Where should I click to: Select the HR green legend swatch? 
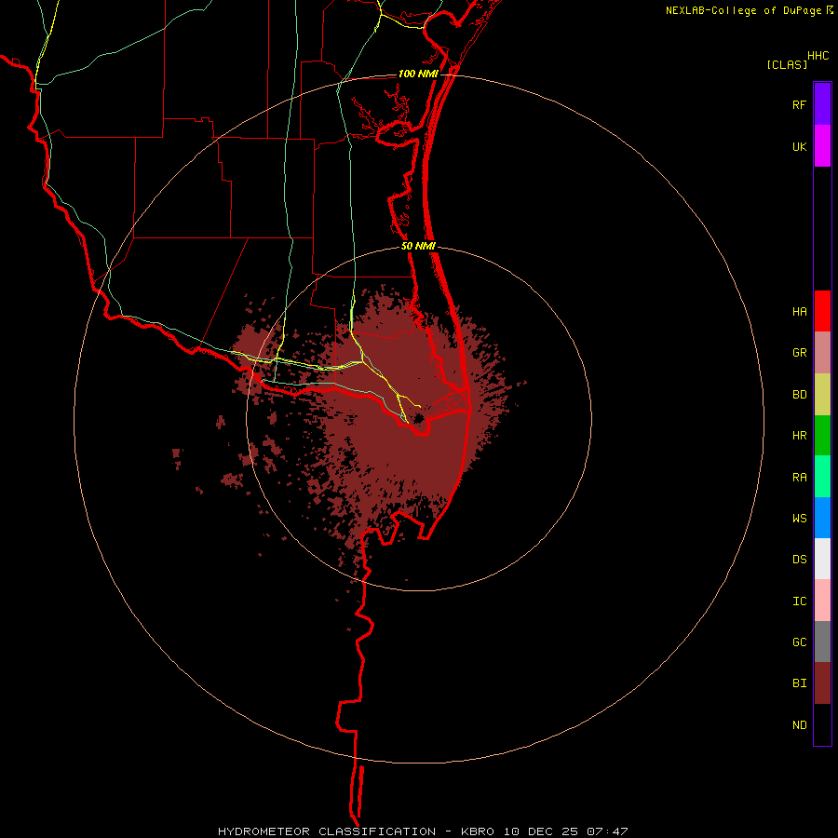(x=822, y=435)
